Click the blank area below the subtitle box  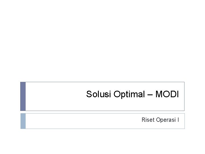click(x=102, y=141)
